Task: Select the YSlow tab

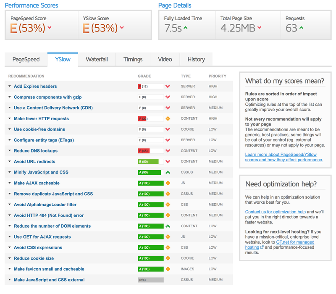Action: (x=63, y=59)
